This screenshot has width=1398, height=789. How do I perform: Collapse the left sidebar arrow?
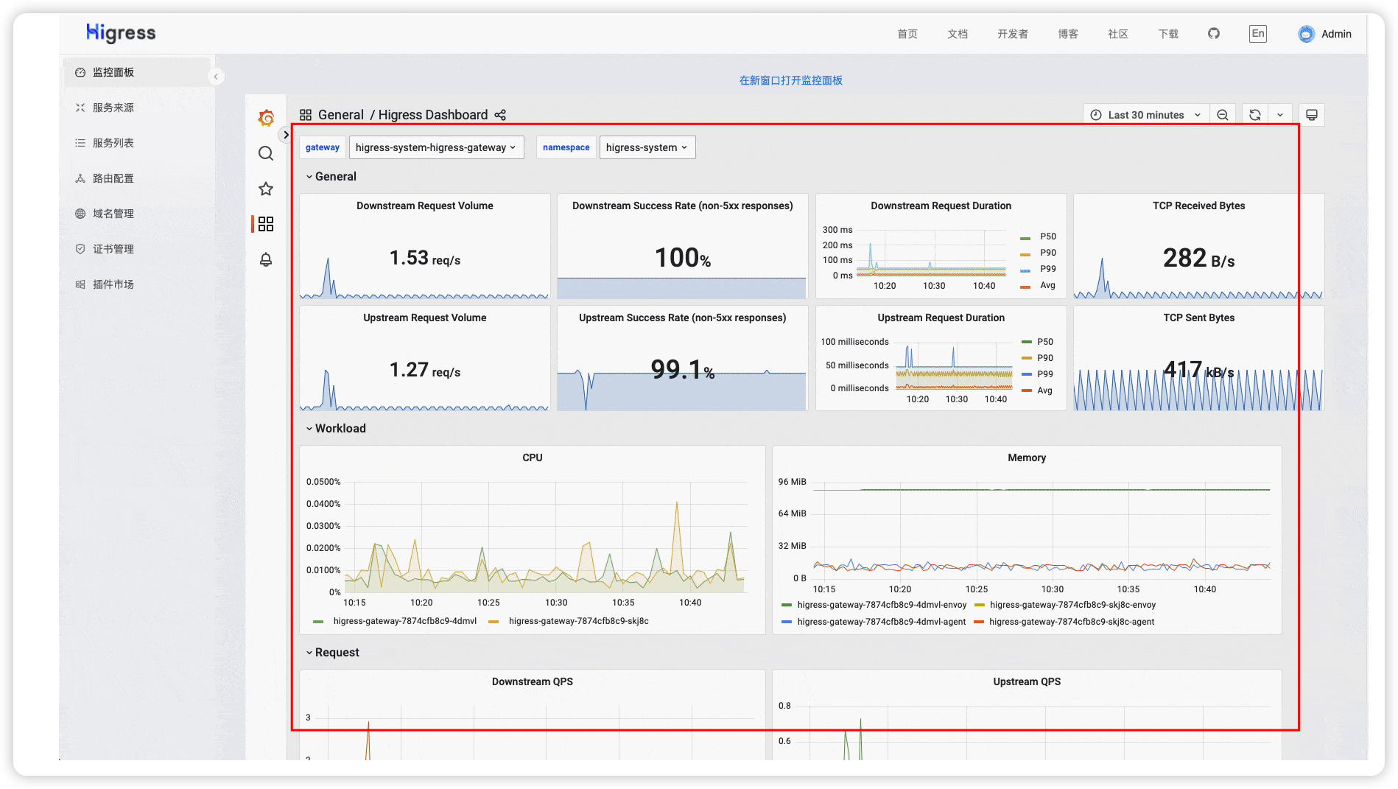(x=216, y=77)
